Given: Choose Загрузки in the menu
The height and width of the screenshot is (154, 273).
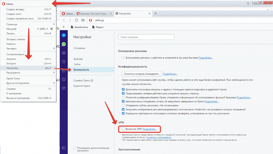Looking at the screenshot, I should (x=28, y=59).
